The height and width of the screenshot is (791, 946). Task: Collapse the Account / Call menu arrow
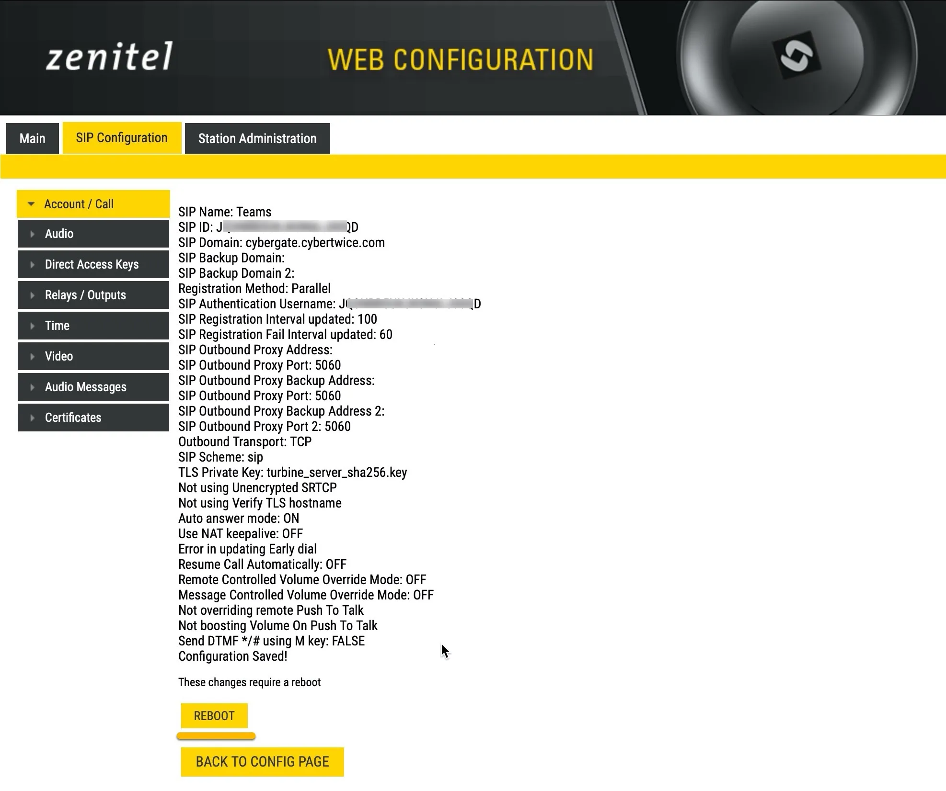(x=31, y=204)
